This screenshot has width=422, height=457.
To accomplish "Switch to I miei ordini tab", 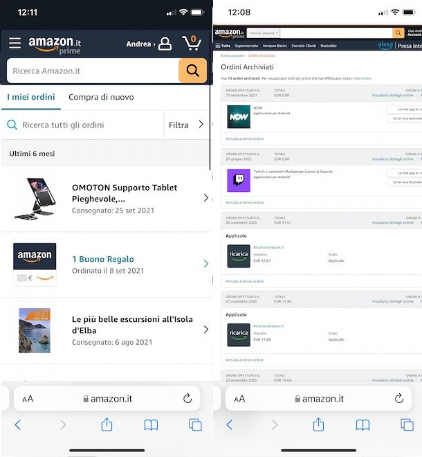I will (31, 97).
